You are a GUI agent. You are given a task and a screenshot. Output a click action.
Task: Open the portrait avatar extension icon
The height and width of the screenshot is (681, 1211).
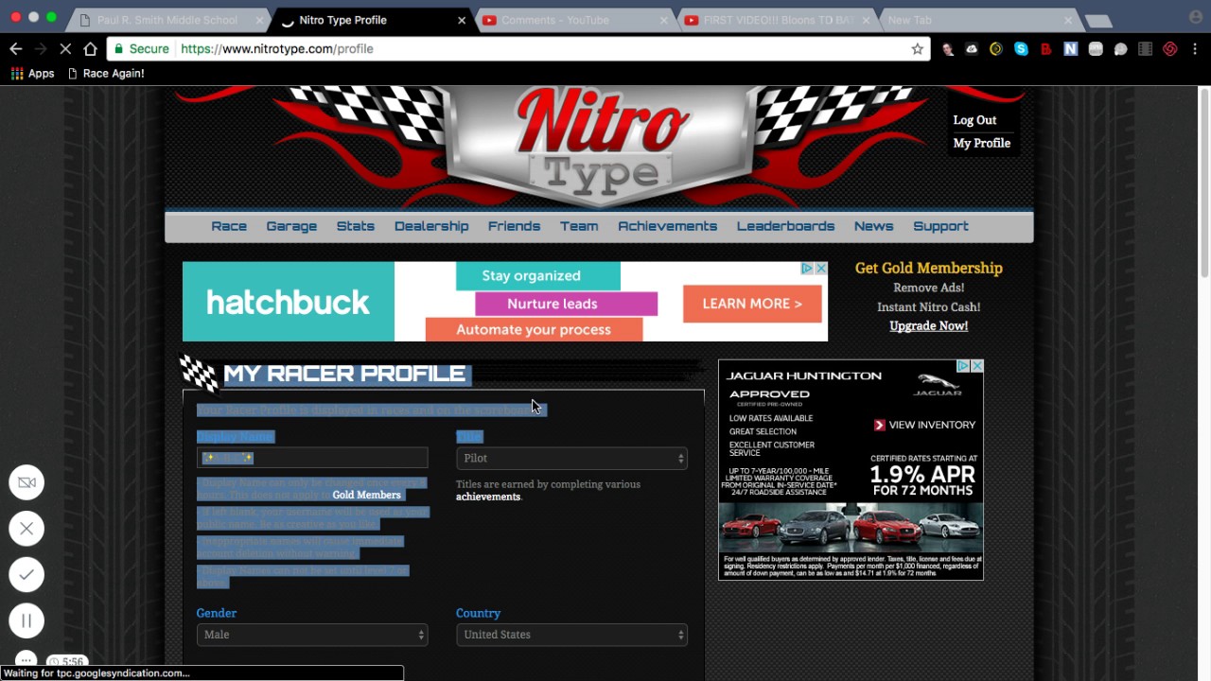point(947,49)
